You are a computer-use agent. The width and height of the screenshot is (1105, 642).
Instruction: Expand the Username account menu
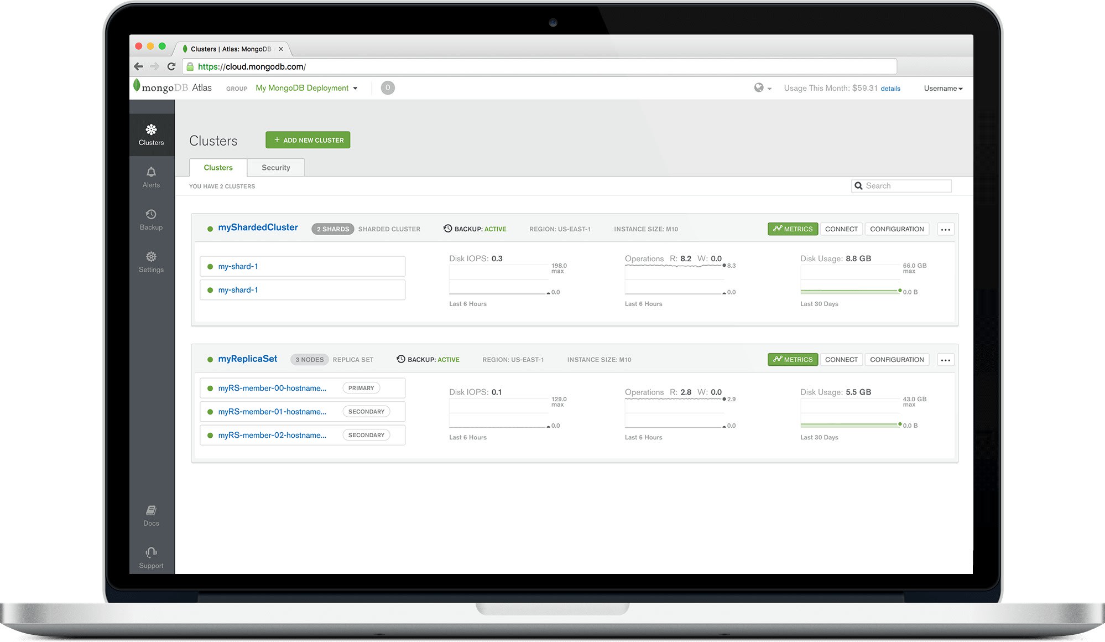click(x=942, y=87)
